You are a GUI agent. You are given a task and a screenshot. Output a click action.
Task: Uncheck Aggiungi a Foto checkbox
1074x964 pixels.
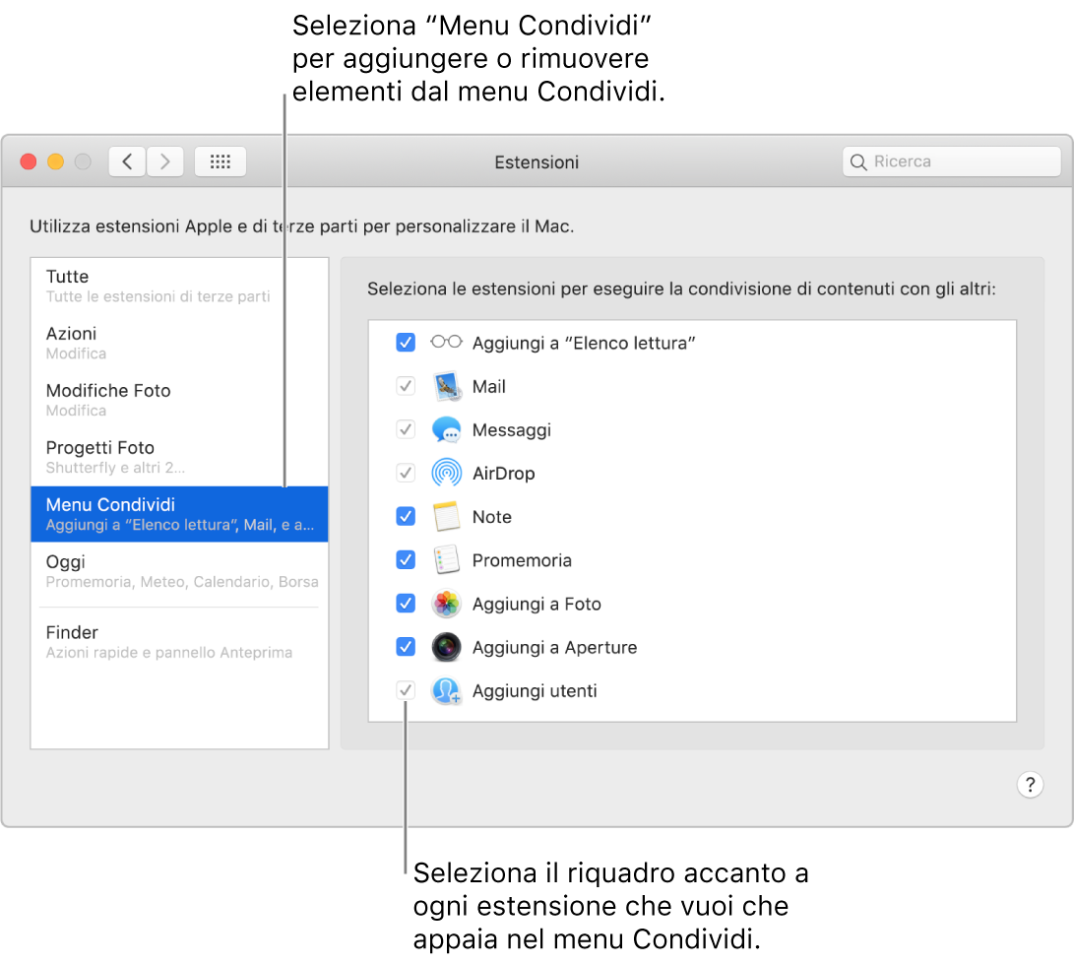pos(406,603)
